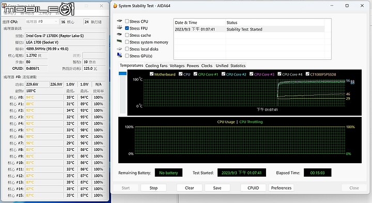Toggle the CPU Core #2 graph checkbox
The width and height of the screenshot is (372, 203).
pyautogui.click(x=223, y=74)
